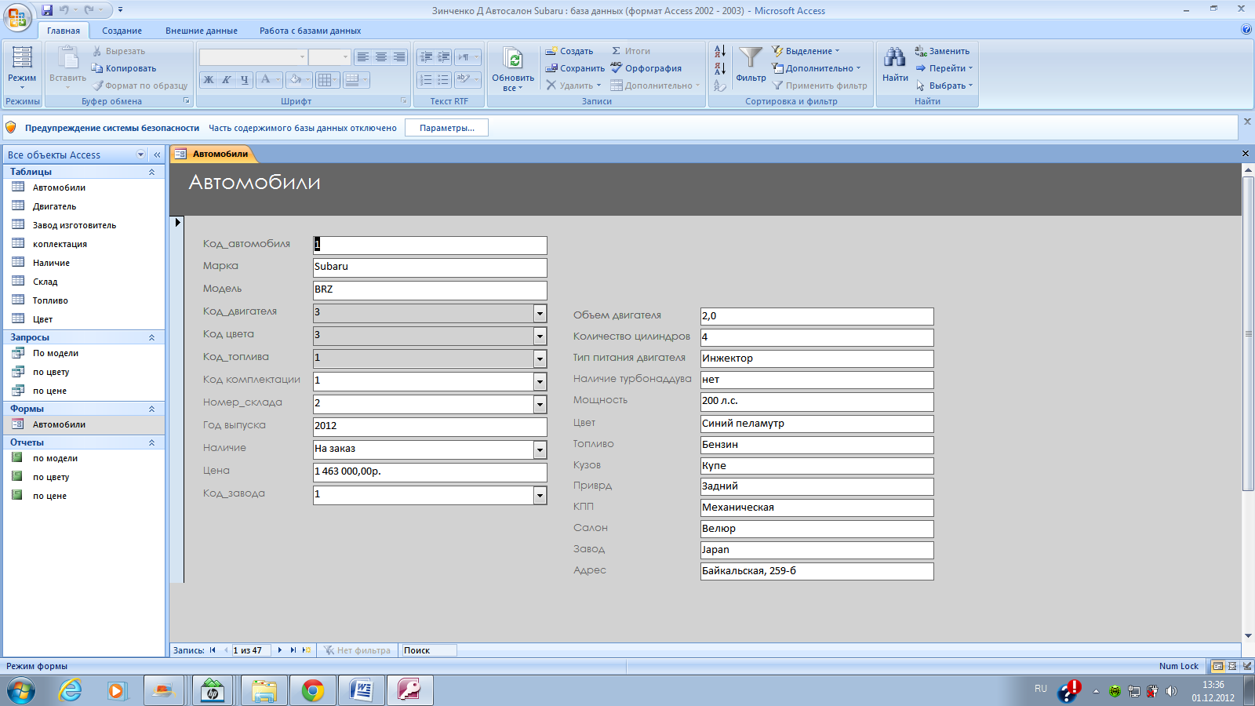The image size is (1255, 706).
Task: Sort ascending A-Я icon
Action: [x=720, y=52]
